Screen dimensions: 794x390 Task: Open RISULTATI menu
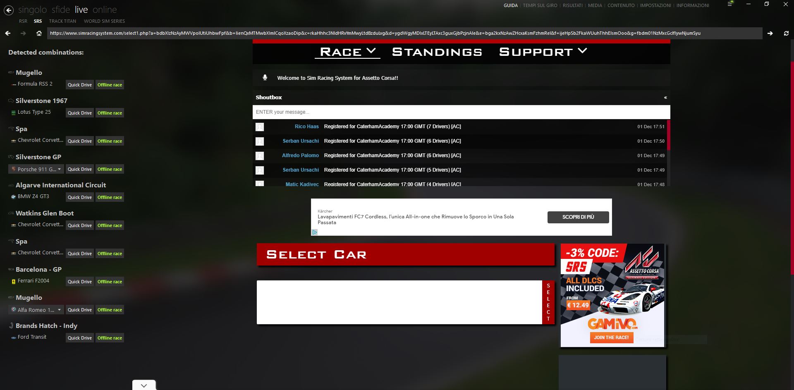coord(573,5)
